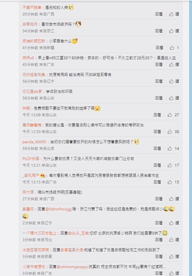Like 阿六滴's comment about 市场经济
Screen dimensions: 192x276
pos(171,199)
